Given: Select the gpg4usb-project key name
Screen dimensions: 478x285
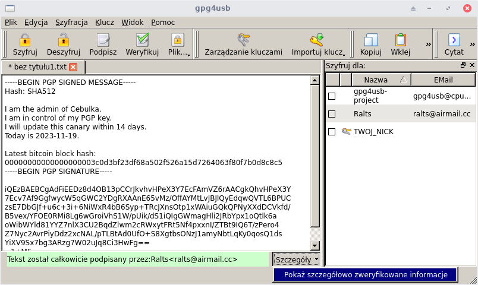Looking at the screenshot, I should (x=370, y=96).
